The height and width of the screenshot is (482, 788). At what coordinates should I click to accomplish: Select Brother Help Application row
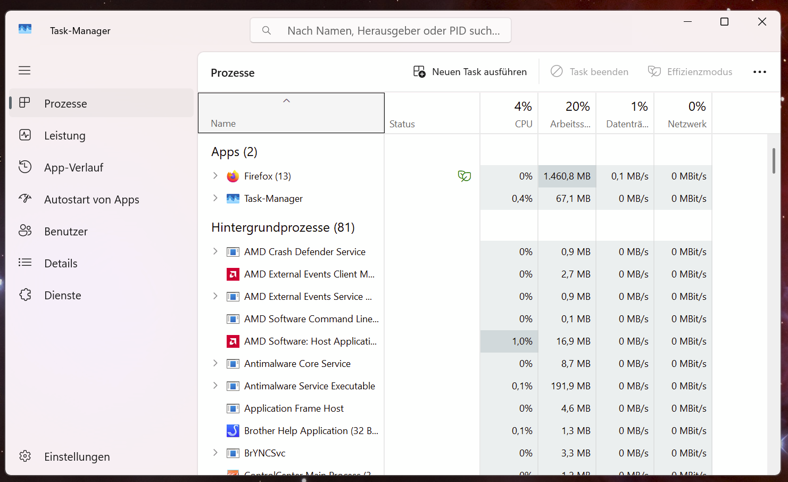point(455,430)
